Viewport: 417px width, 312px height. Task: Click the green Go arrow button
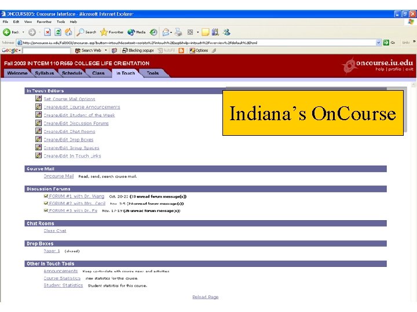(386, 42)
